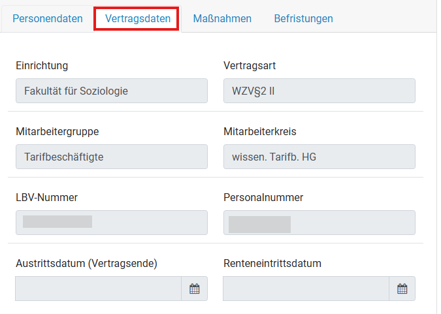The image size is (441, 314).
Task: Click the Mitarbeitergruppe label text
Action: (57, 131)
